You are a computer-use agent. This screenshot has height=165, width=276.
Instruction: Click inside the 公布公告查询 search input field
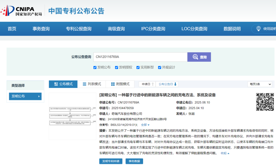[x=141, y=57]
